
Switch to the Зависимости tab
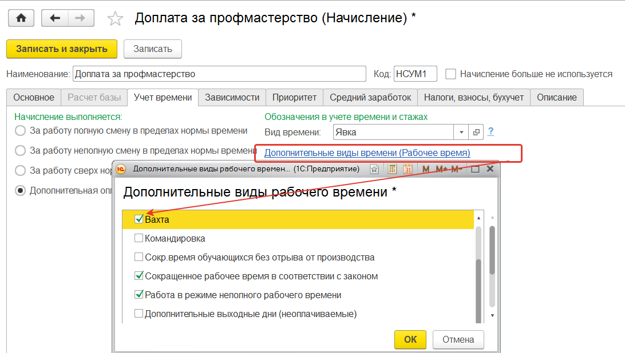pyautogui.click(x=232, y=97)
